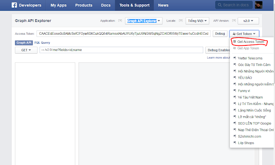The width and height of the screenshot is (275, 165).
Task: Collapse the Get Token dropdown button
Action: pos(244,34)
